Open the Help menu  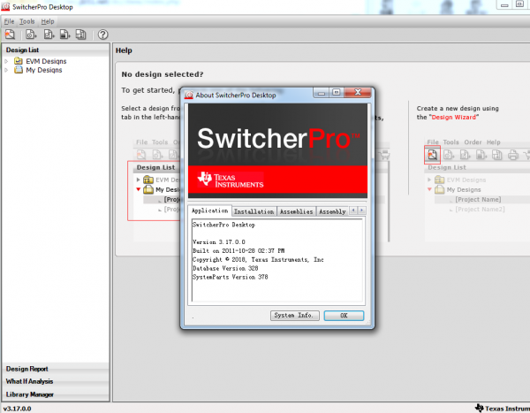tap(48, 21)
